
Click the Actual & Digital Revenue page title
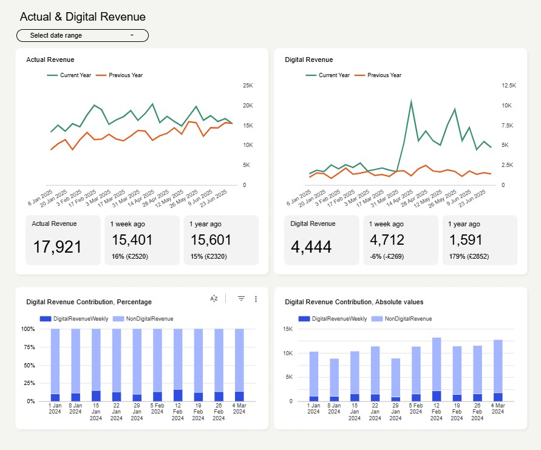pyautogui.click(x=83, y=17)
